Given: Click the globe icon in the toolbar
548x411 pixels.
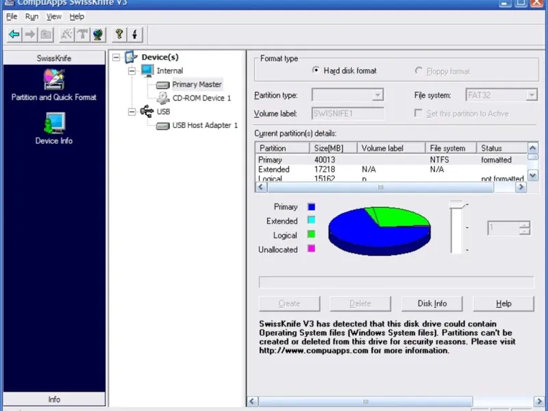Looking at the screenshot, I should pos(98,34).
